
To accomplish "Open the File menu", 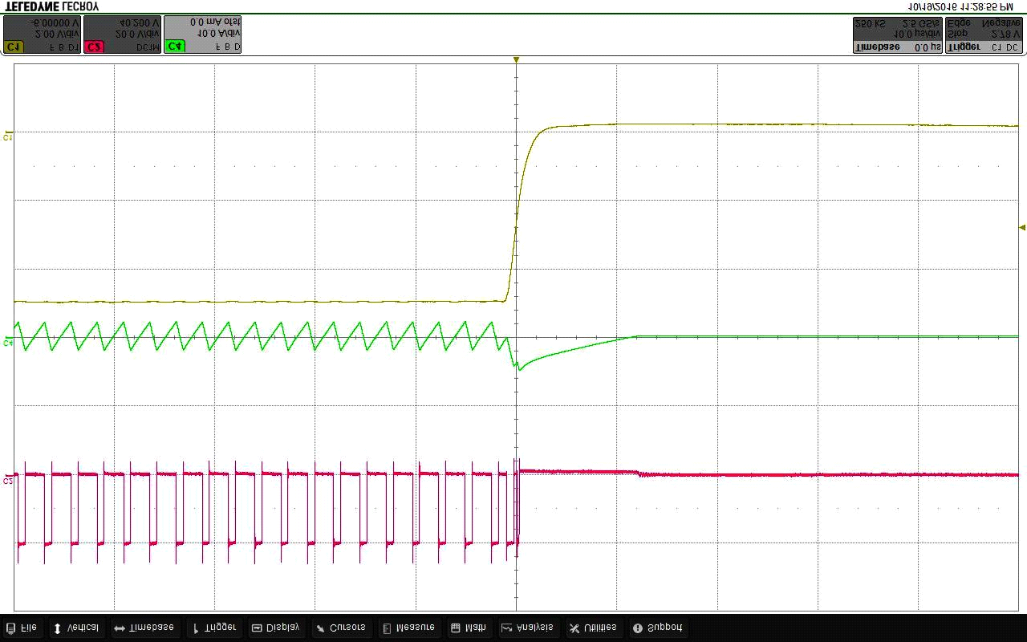I will pyautogui.click(x=22, y=628).
